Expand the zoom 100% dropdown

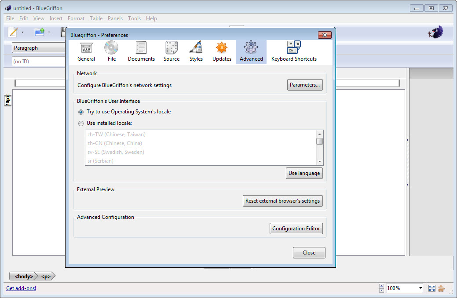(420, 288)
